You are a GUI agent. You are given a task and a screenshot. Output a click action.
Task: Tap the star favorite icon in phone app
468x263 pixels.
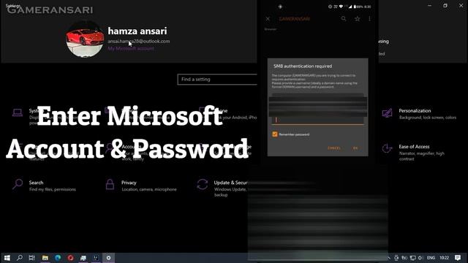(358, 19)
